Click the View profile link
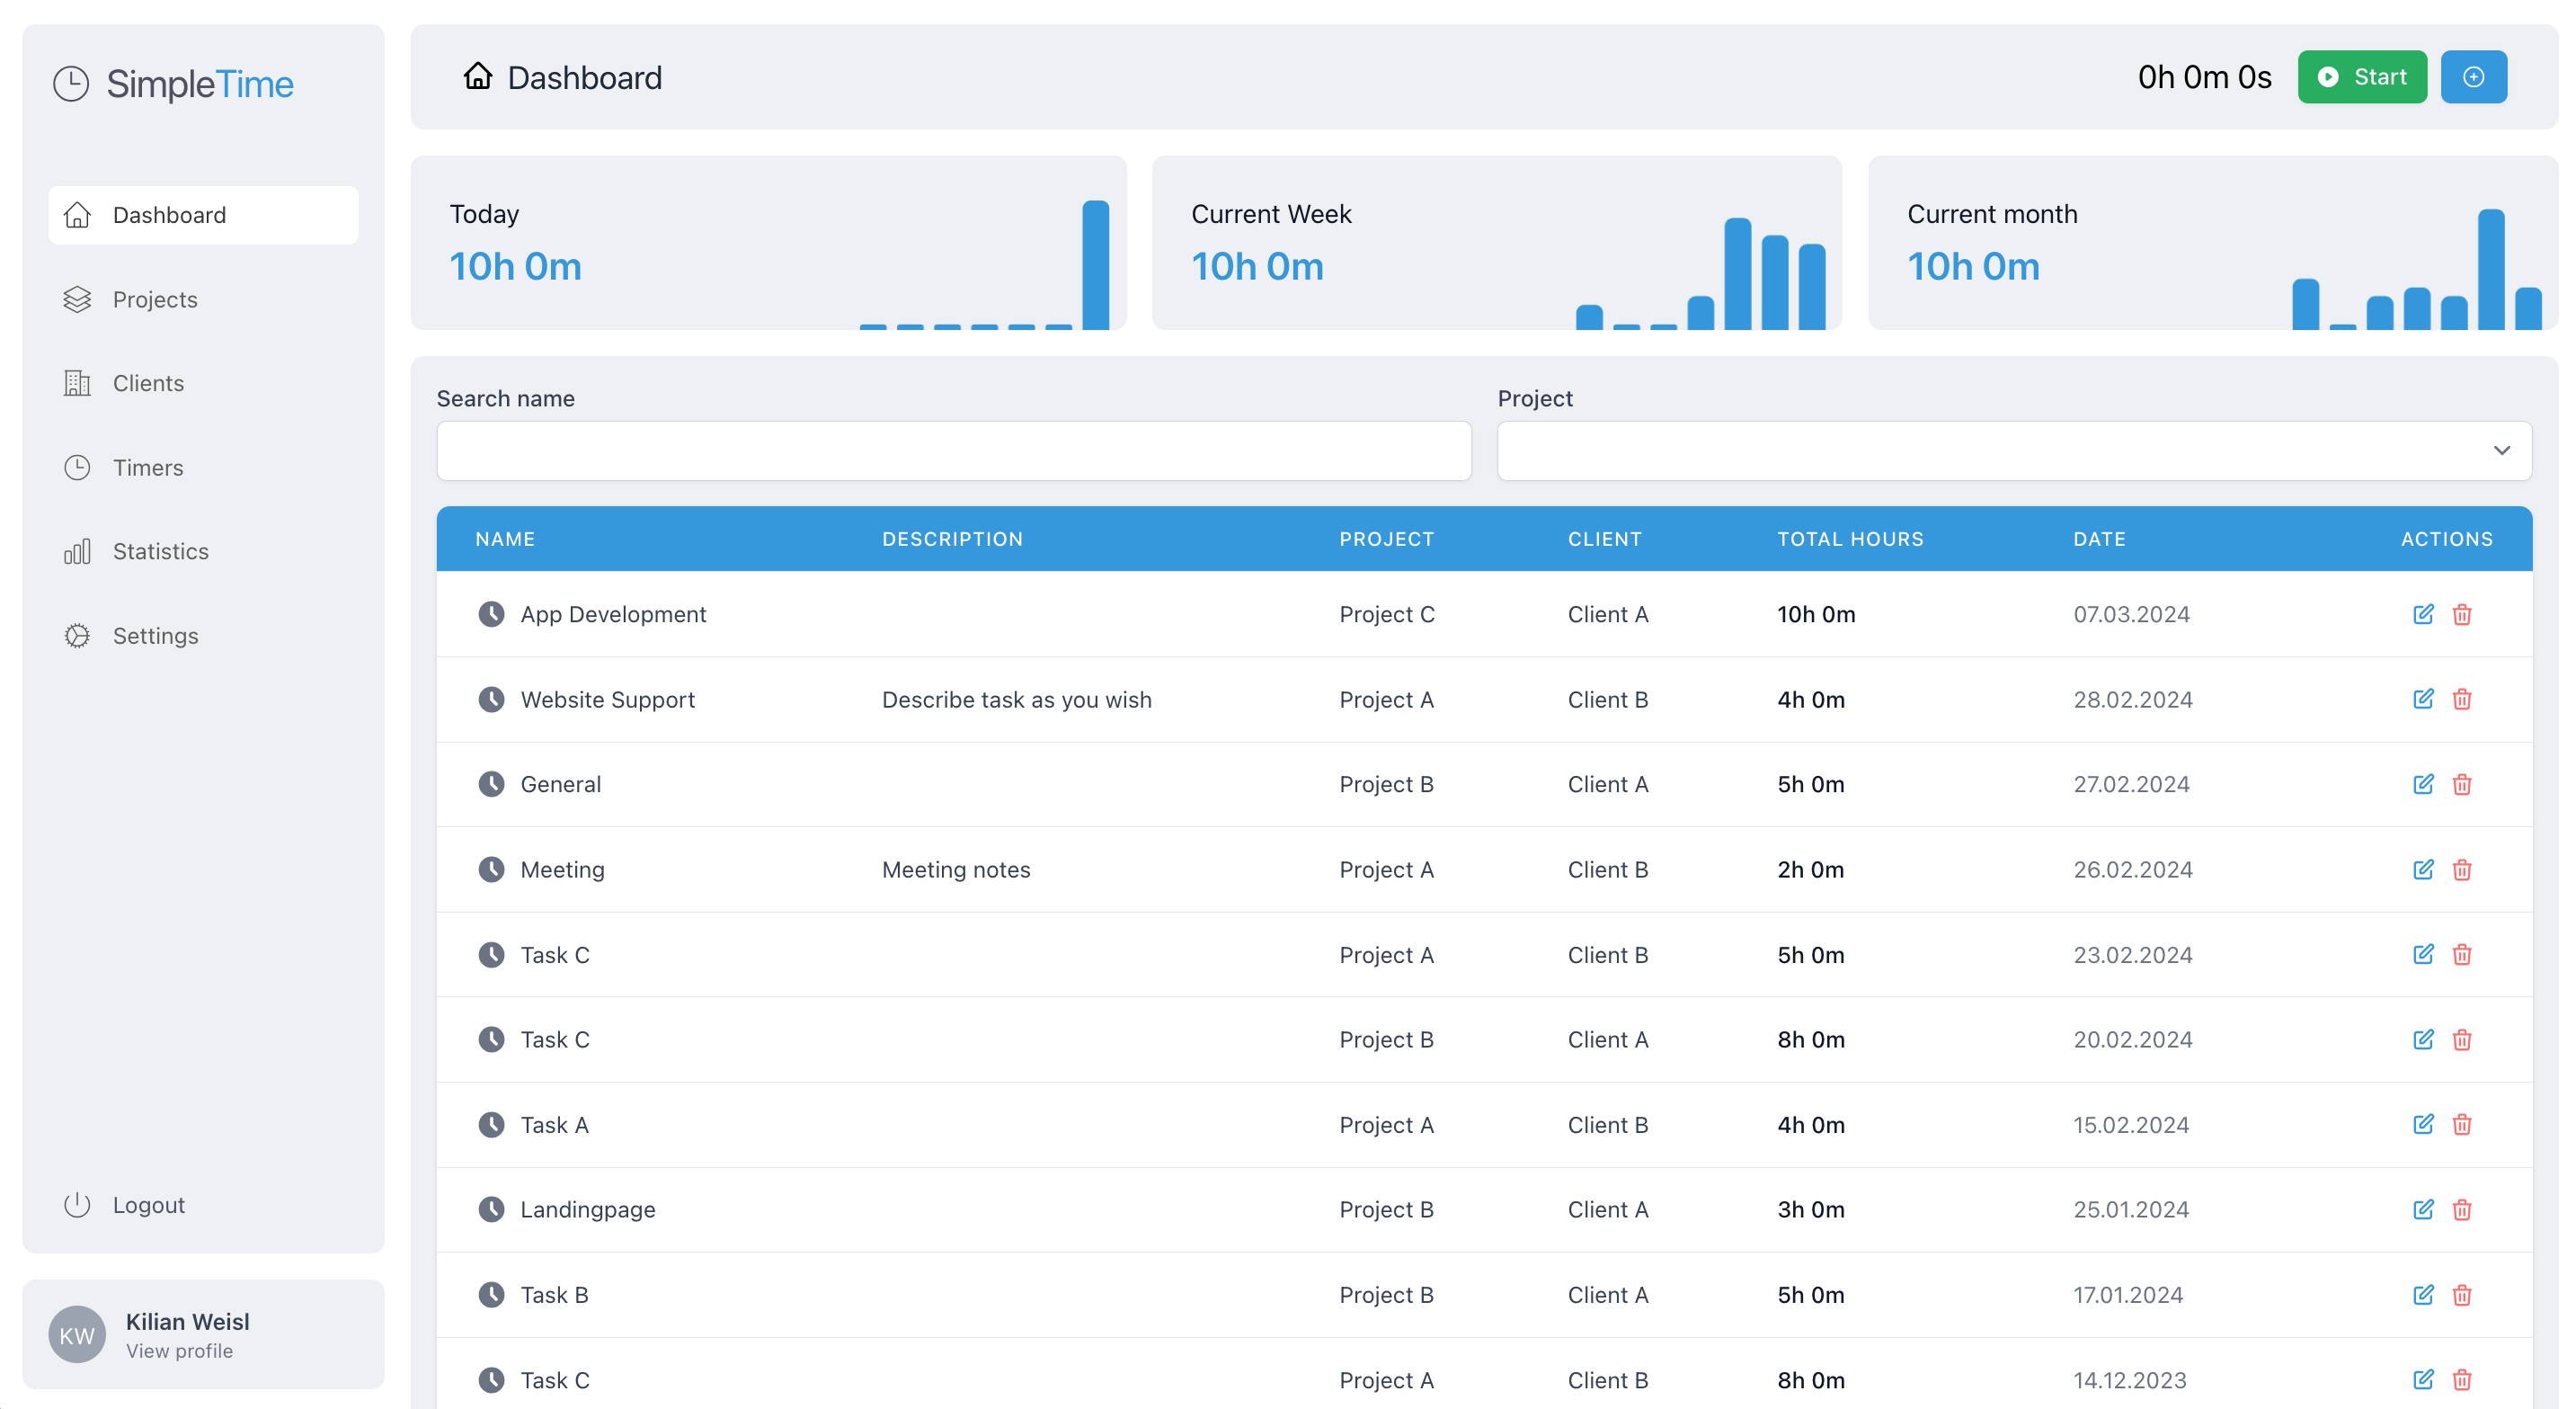Viewport: 2576px width, 1409px height. pyautogui.click(x=179, y=1351)
